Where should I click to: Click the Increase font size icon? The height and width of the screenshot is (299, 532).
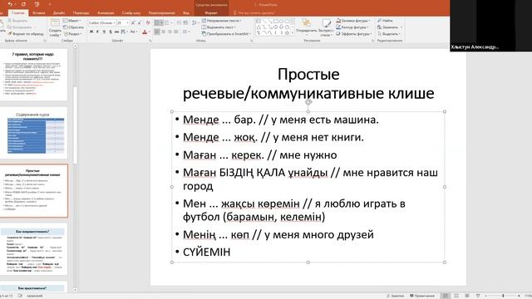point(133,22)
